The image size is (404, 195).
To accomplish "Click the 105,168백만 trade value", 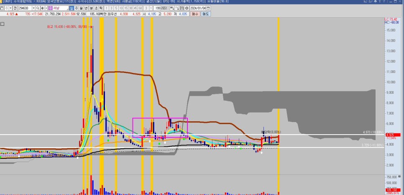I will tap(97, 14).
